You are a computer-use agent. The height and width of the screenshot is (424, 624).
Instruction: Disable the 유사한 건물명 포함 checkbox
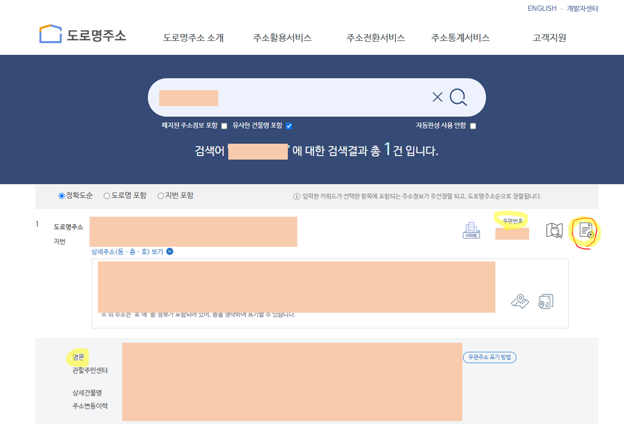pyautogui.click(x=288, y=125)
